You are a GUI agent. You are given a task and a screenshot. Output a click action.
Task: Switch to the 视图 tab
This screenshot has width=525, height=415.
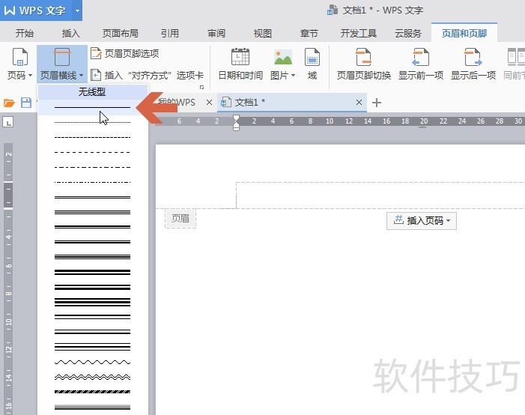pyautogui.click(x=262, y=33)
